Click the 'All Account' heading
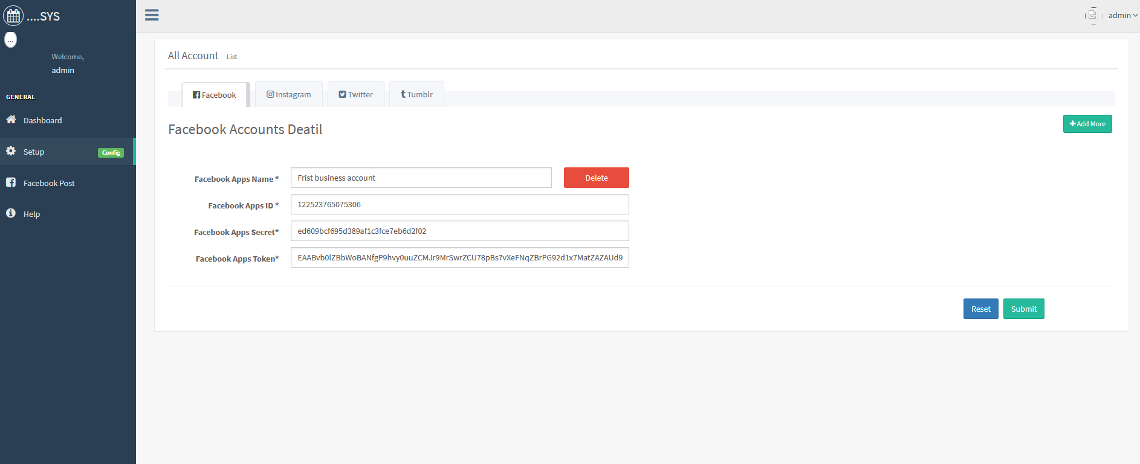 point(193,56)
